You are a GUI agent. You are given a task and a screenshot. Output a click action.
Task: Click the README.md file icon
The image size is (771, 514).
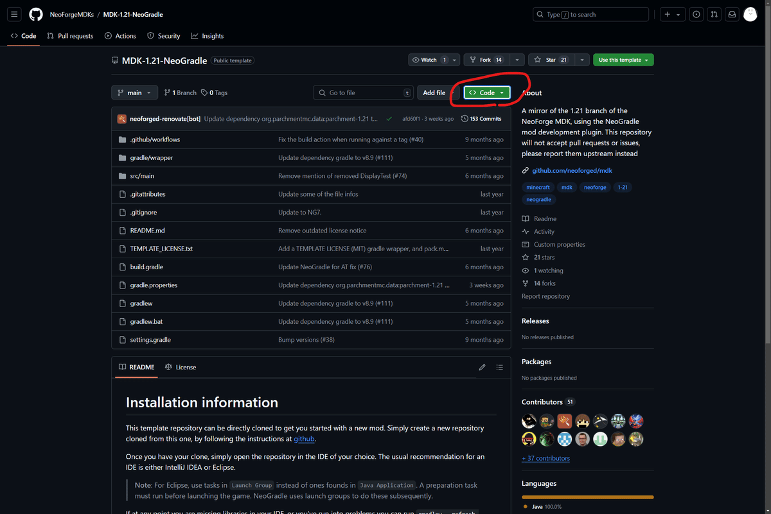click(123, 230)
